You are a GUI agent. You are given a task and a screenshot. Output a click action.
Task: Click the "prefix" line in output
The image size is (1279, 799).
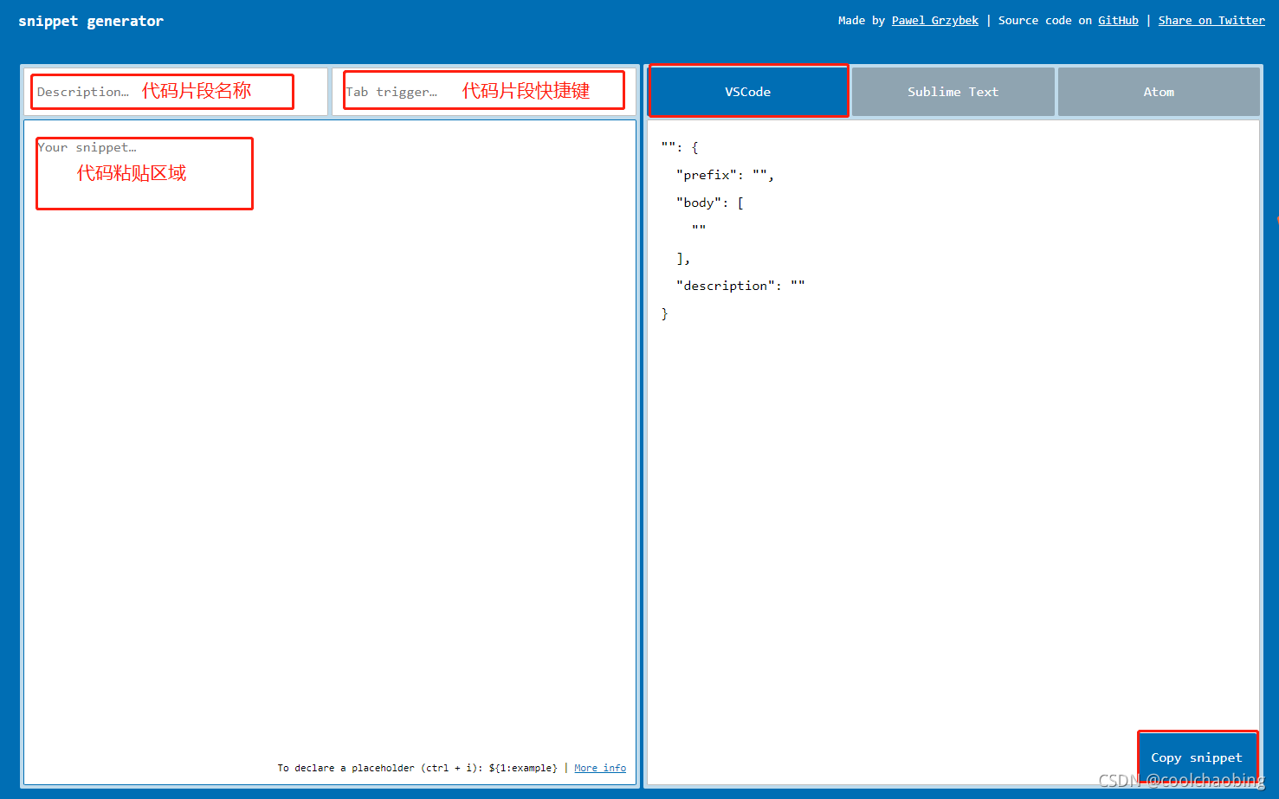pos(725,175)
